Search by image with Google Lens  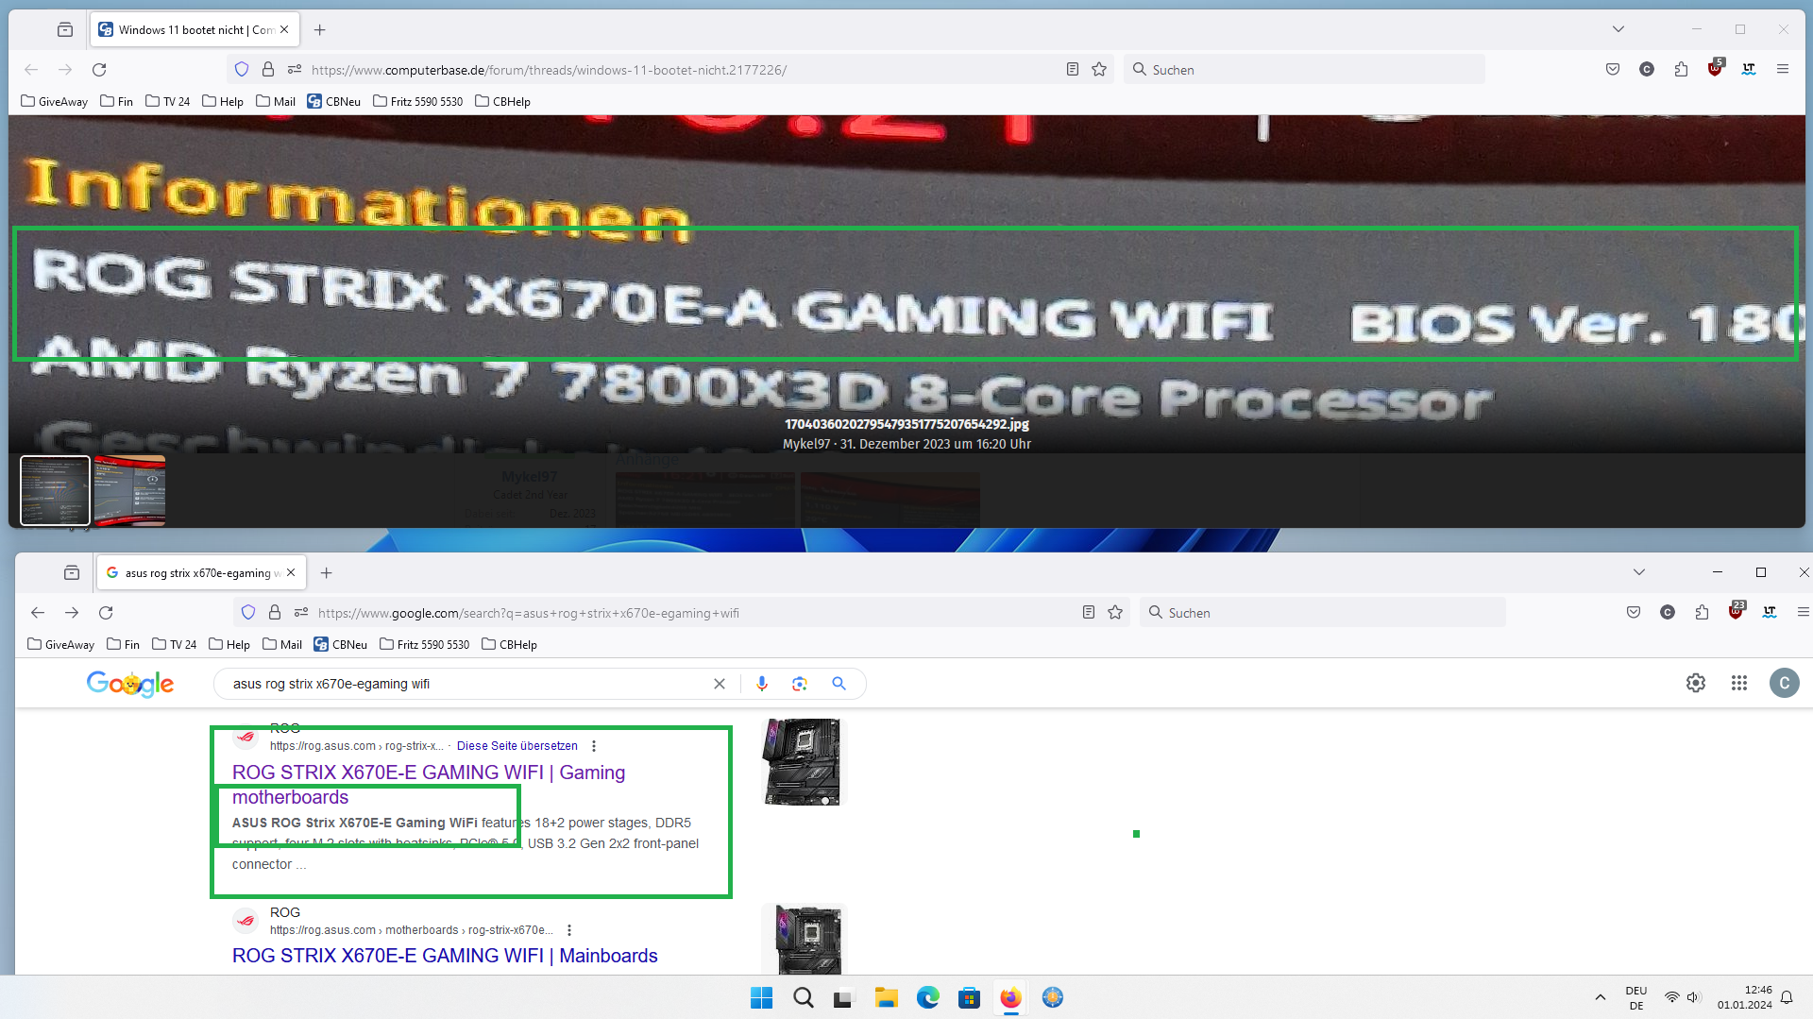pos(800,684)
